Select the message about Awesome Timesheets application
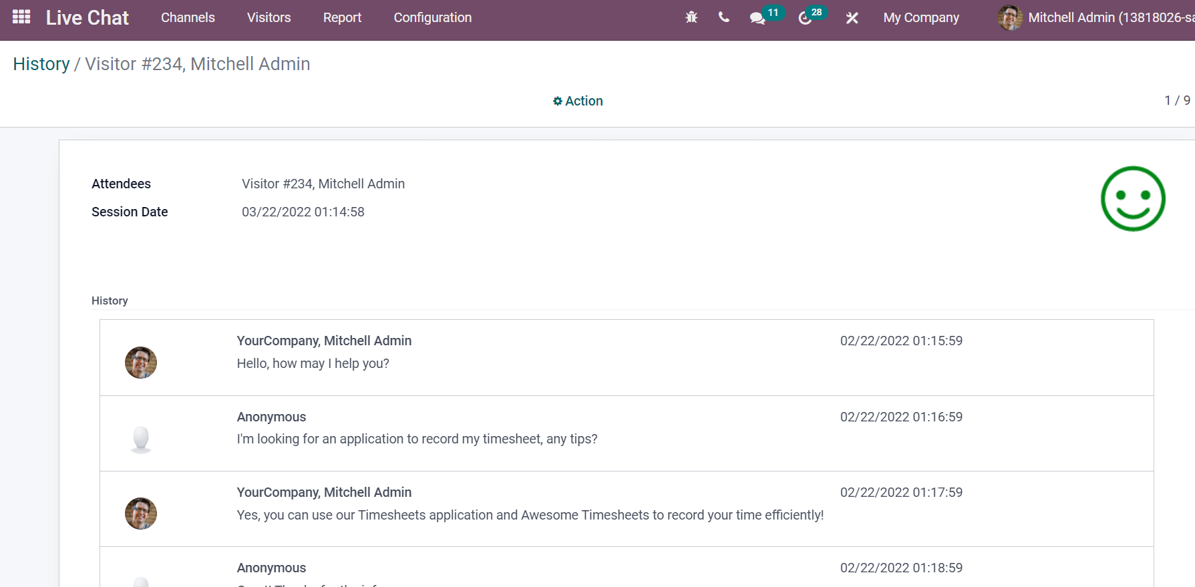Viewport: 1195px width, 587px height. point(530,515)
